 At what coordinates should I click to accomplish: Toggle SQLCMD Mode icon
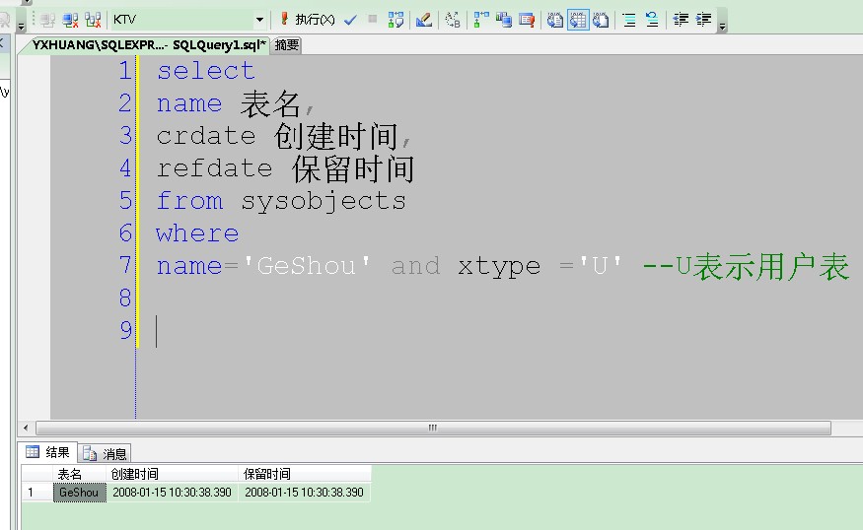point(527,20)
